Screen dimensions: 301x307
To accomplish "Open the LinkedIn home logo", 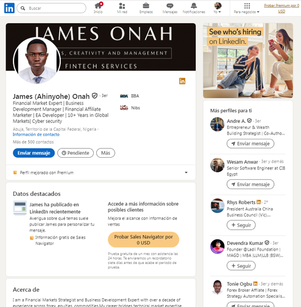I will 9,8.
